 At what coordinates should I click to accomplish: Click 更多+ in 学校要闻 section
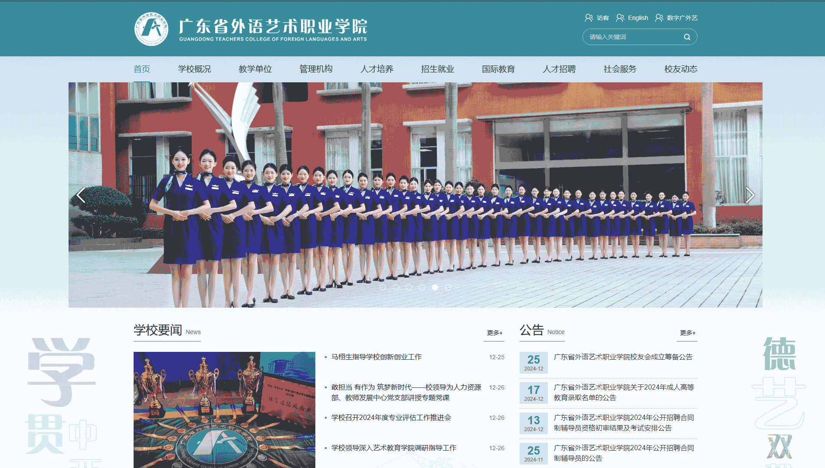tap(494, 333)
